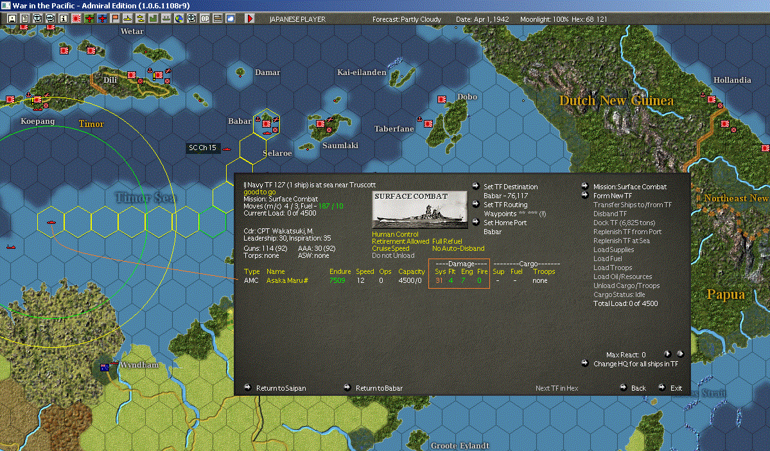
Task: Select the Japanese base icon at Koepang
Action: coord(37,100)
